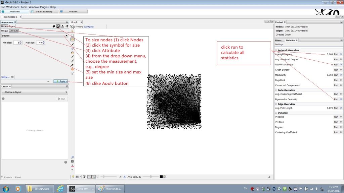Screen dimensions: 344x193
Task: Switch to Attribute mode in Appearance
Action: click(x=13, y=31)
